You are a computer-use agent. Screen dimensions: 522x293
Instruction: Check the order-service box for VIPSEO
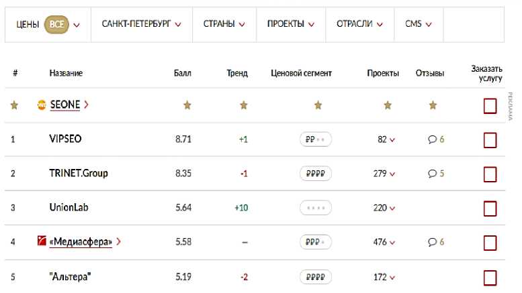click(x=490, y=140)
